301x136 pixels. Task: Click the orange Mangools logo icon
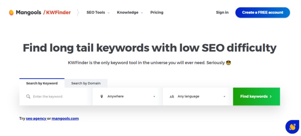(11, 13)
